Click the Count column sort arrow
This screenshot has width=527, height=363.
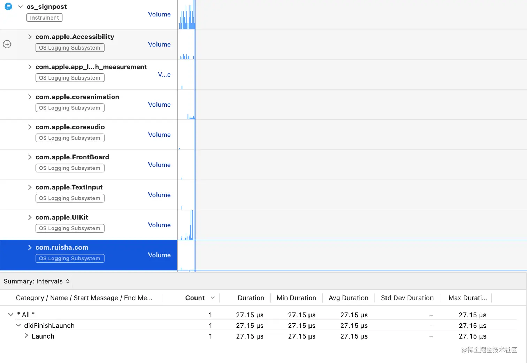213,298
